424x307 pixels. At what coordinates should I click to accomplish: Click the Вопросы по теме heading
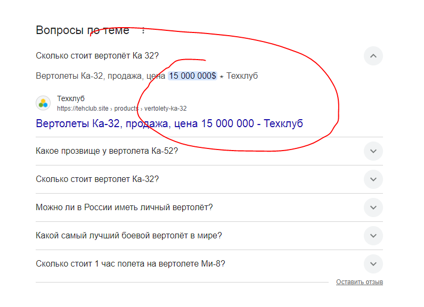pos(82,30)
